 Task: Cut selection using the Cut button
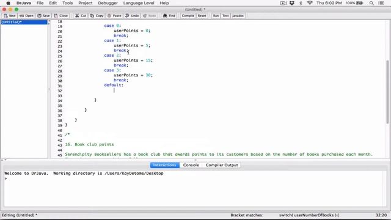pyautogui.click(x=81, y=16)
